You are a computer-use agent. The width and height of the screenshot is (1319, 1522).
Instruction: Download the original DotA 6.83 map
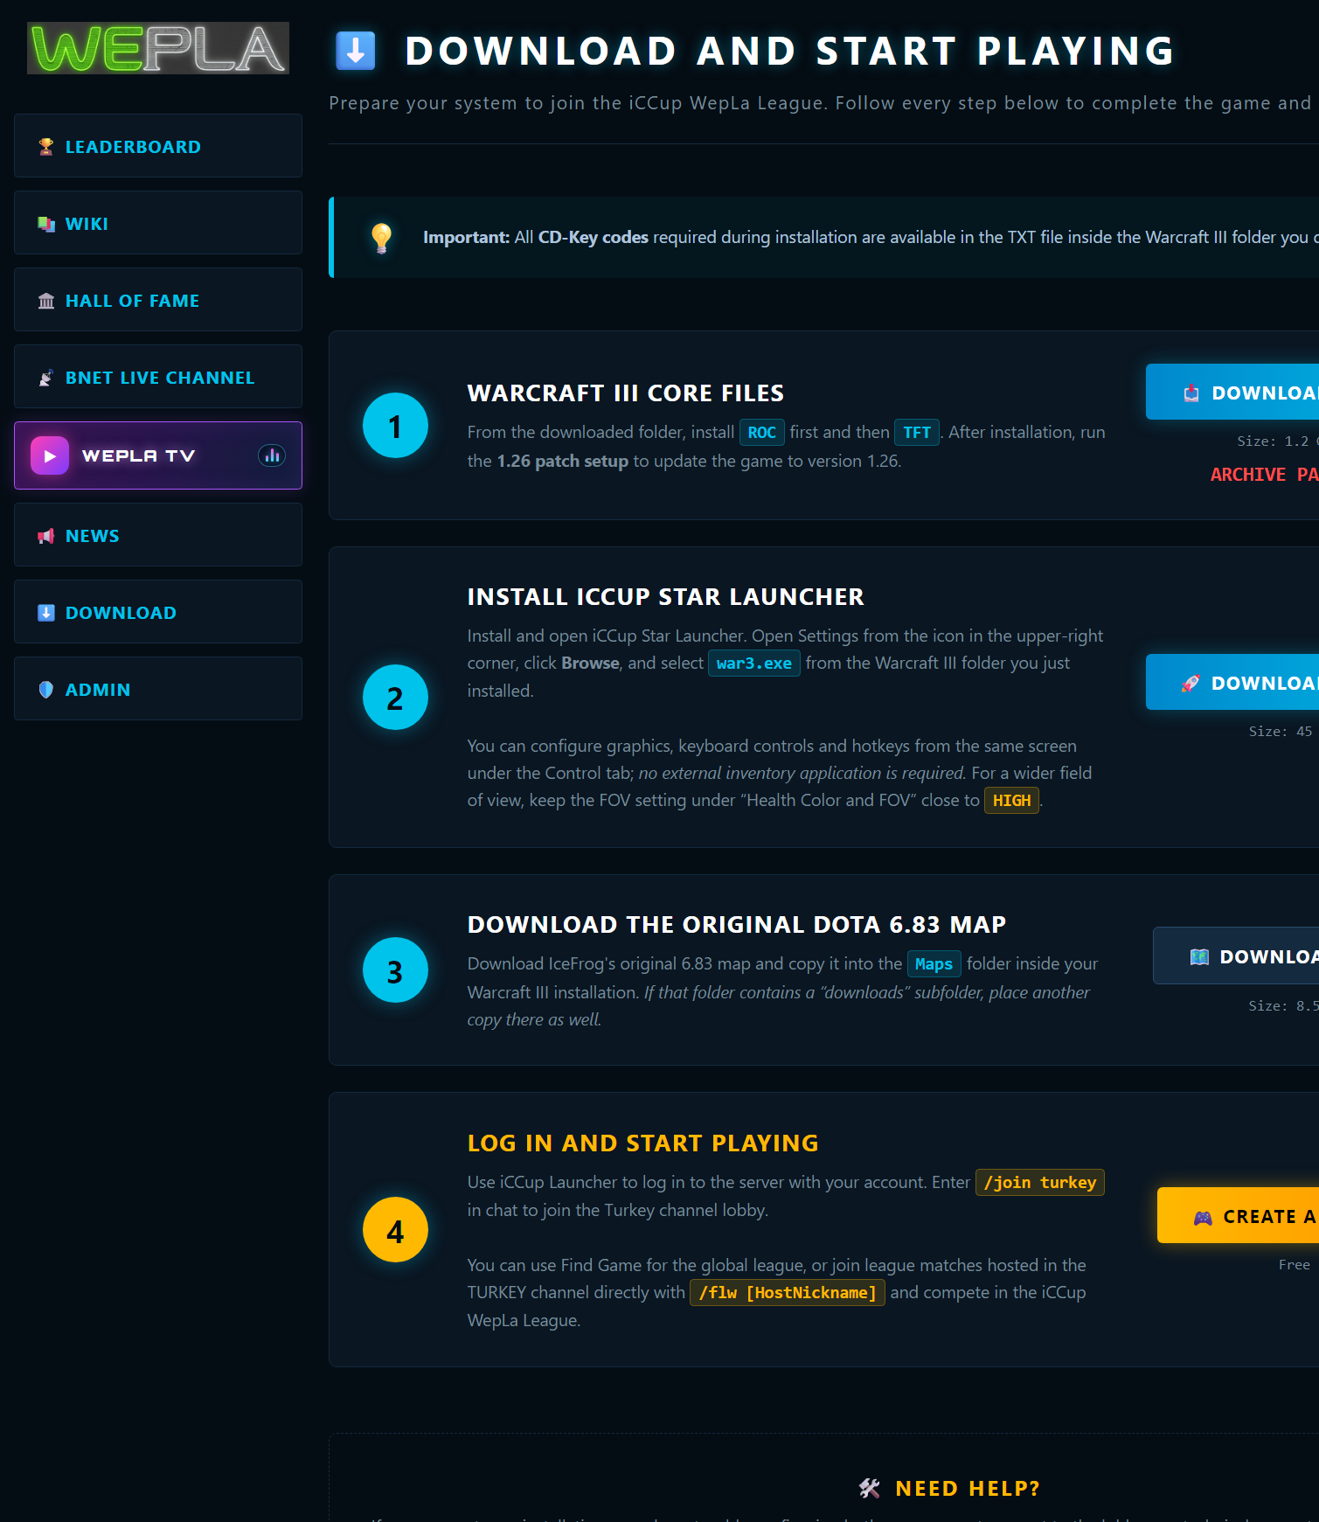click(1236, 956)
